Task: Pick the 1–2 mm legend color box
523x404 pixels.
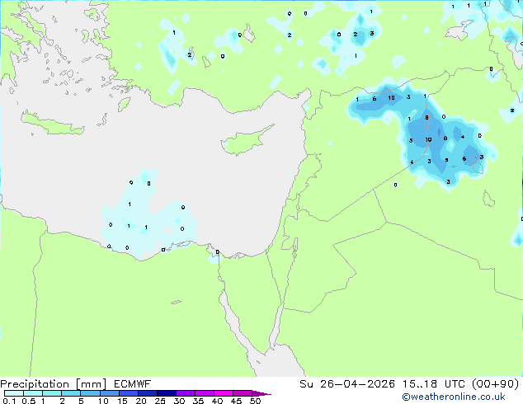Action: pyautogui.click(x=52, y=393)
